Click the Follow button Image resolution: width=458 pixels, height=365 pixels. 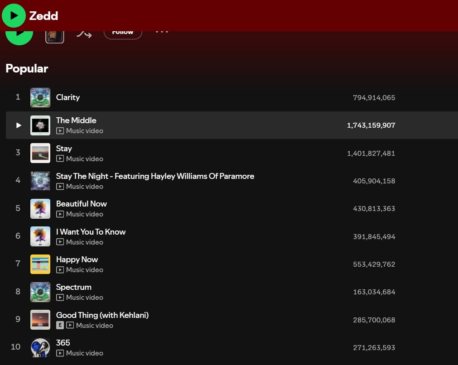pos(123,35)
